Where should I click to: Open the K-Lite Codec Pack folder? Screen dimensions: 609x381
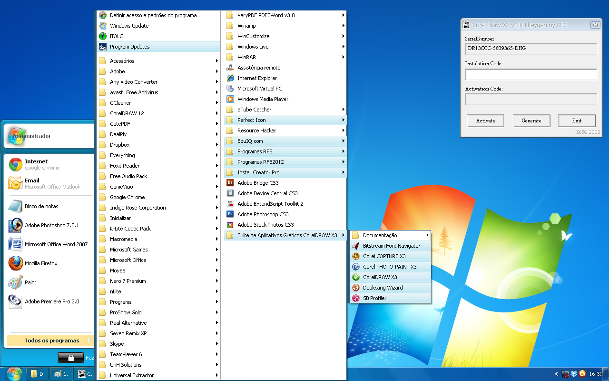(x=158, y=229)
